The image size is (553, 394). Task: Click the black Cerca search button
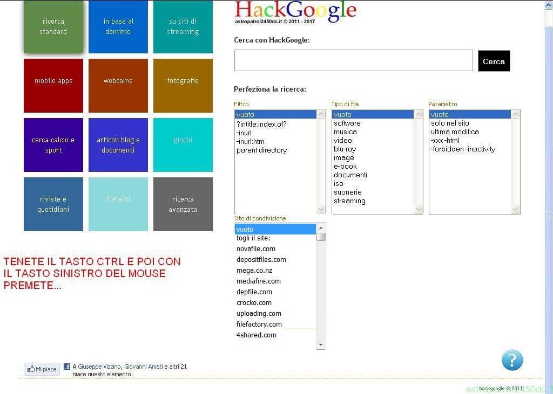pyautogui.click(x=494, y=61)
